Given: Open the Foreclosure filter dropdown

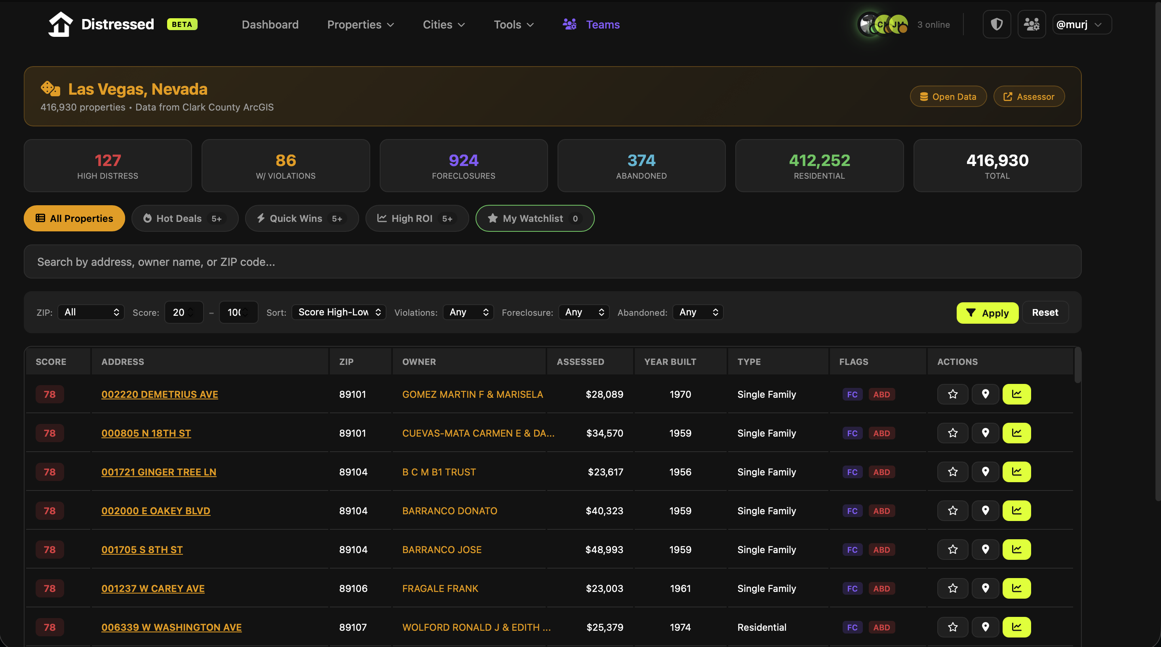Looking at the screenshot, I should point(584,312).
